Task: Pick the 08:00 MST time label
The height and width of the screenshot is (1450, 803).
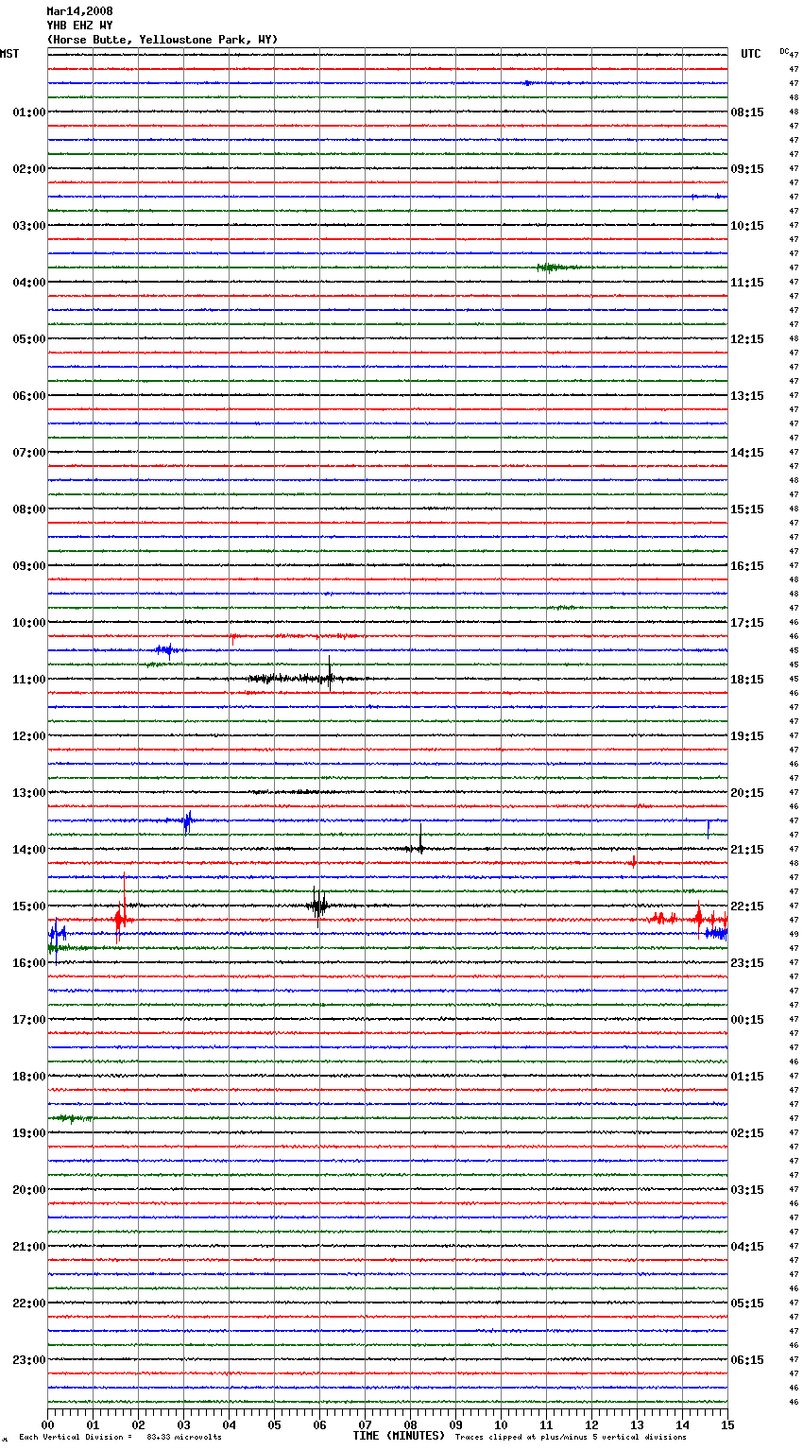Action: [x=29, y=509]
